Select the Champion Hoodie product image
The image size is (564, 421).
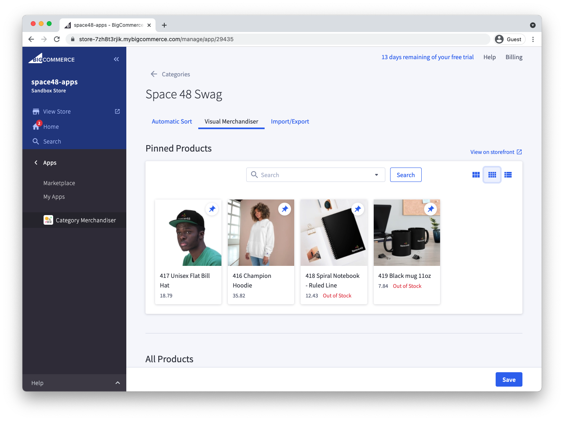click(261, 233)
